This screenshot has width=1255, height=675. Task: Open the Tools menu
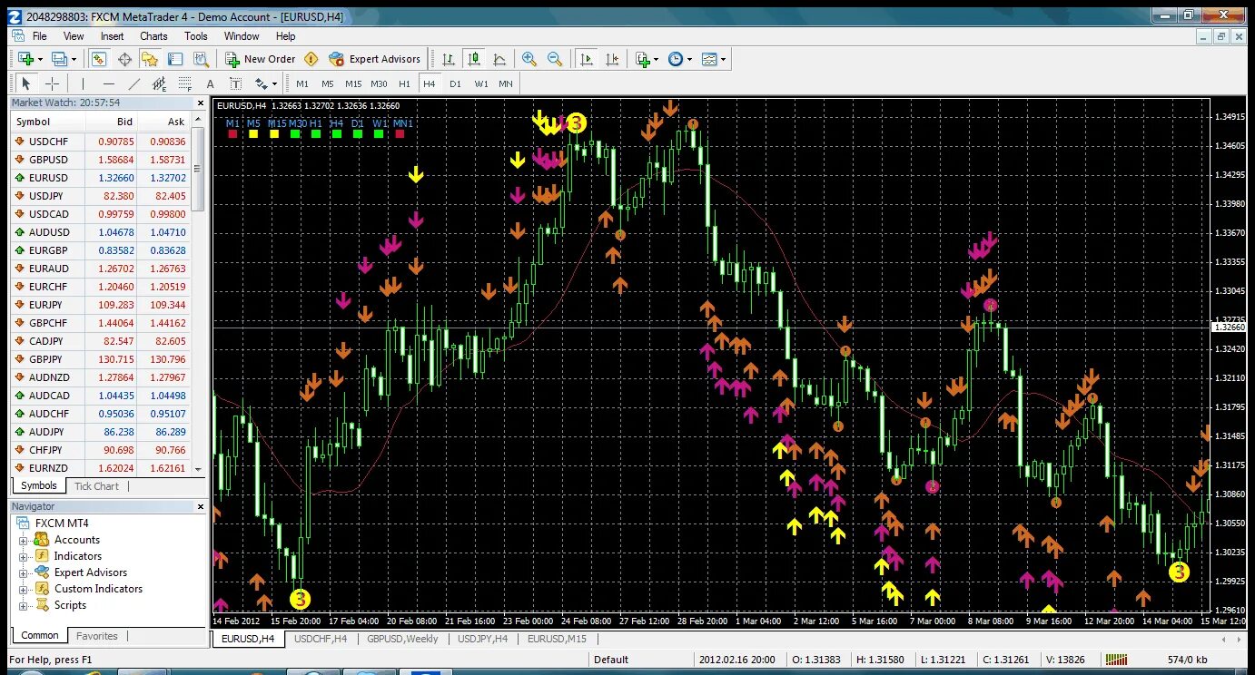[x=196, y=36]
